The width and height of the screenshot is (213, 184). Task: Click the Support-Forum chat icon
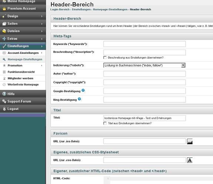point(4,101)
